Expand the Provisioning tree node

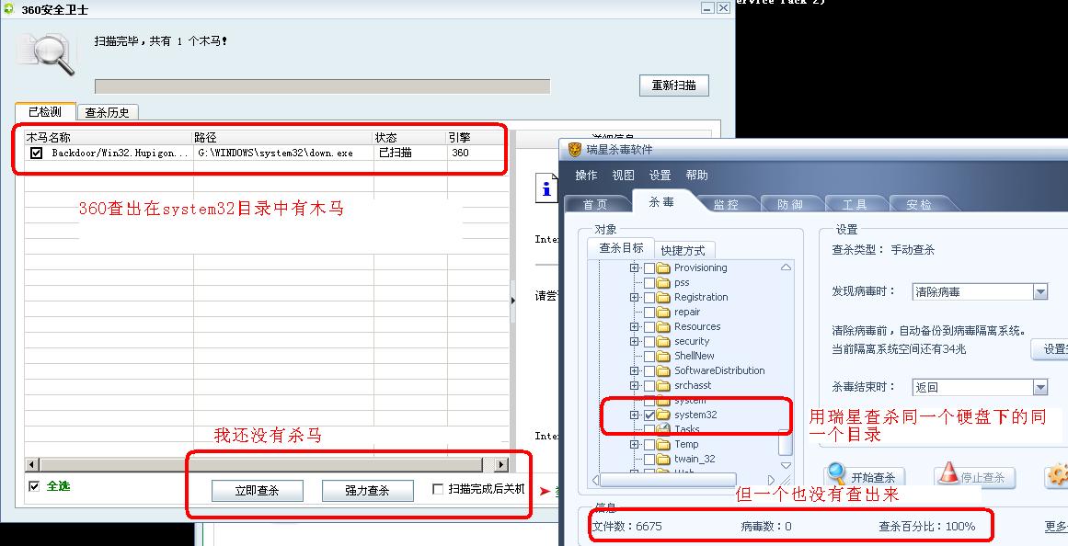[x=634, y=268]
